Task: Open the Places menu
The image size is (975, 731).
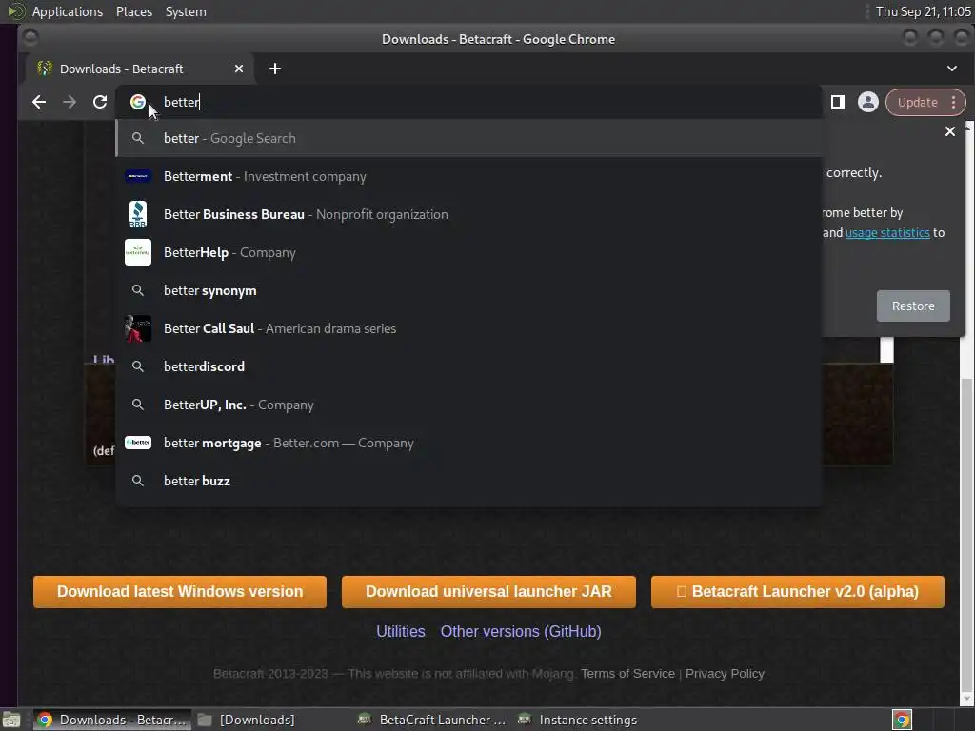Action: [x=133, y=11]
